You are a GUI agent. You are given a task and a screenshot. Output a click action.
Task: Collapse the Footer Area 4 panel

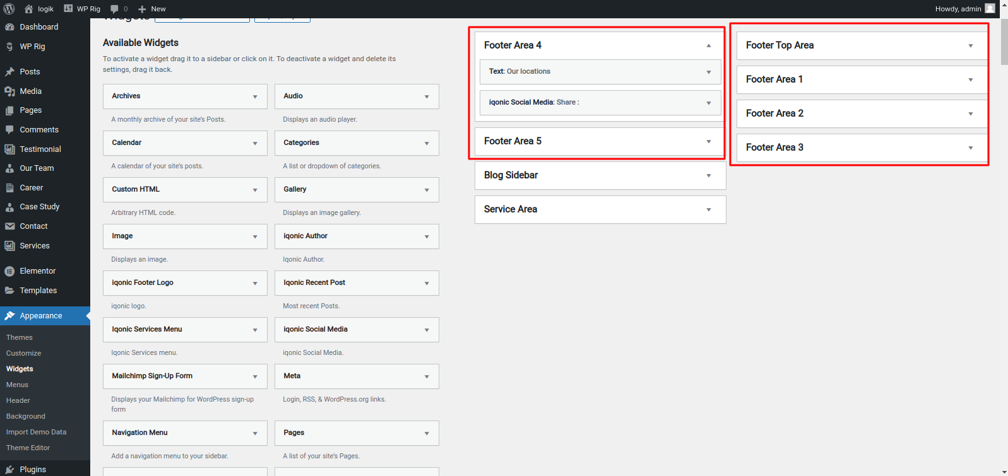pos(709,45)
